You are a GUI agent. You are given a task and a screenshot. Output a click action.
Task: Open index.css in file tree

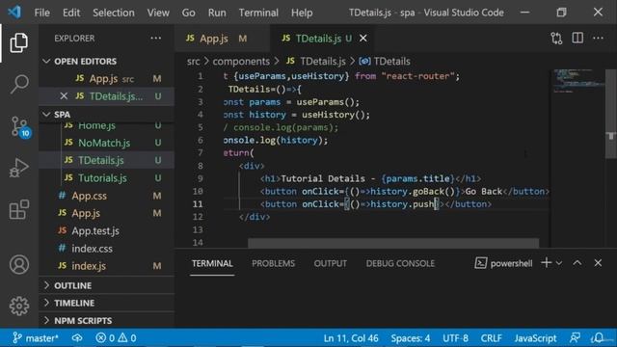coord(106,249)
